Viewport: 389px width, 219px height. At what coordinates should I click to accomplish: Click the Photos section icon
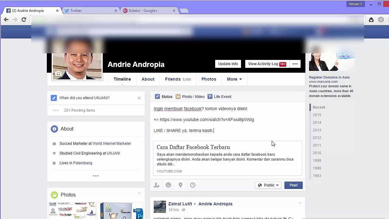tap(54, 195)
